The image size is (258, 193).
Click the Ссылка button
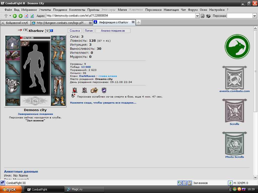[x=75, y=31]
